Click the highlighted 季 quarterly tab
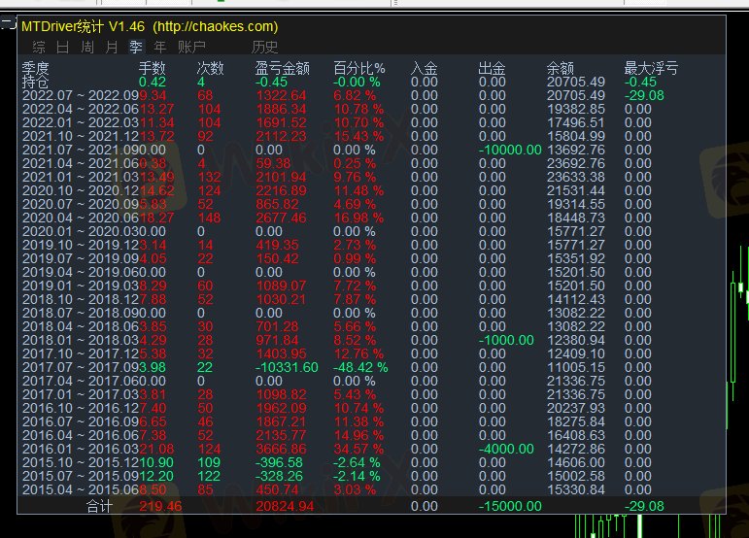The height and width of the screenshot is (538, 749). 136,47
